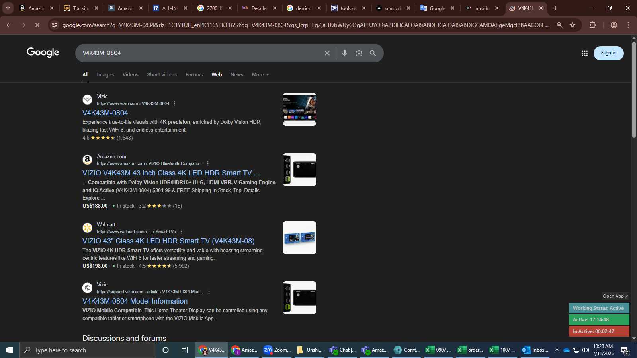Open Outlook Inbox from taskbar

(x=535, y=350)
